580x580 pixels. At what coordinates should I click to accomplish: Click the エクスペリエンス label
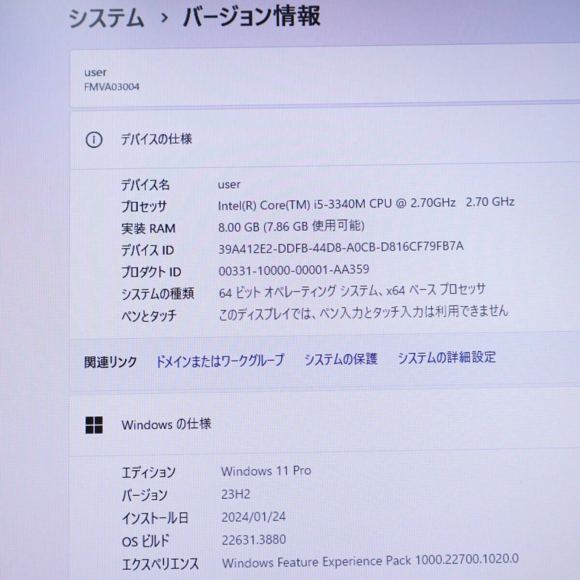tap(160, 564)
